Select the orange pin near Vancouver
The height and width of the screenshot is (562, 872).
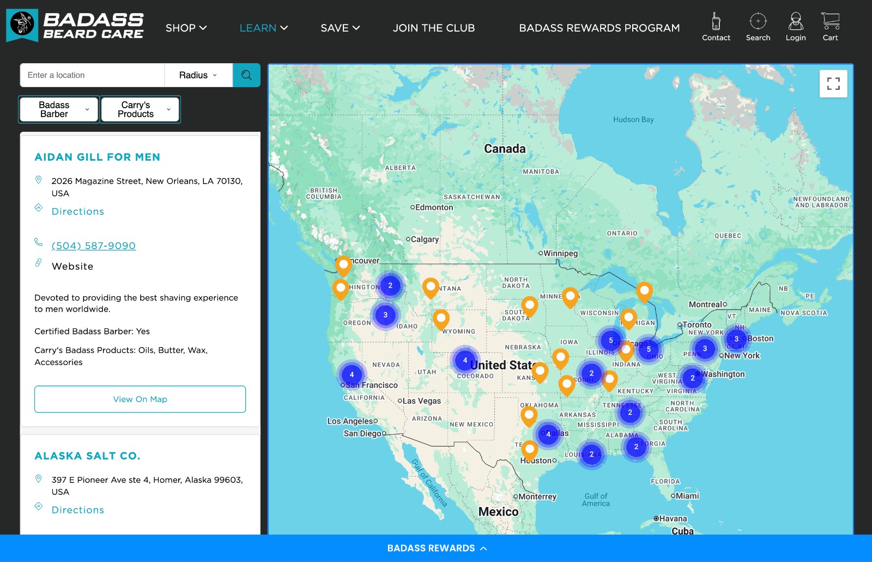343,266
